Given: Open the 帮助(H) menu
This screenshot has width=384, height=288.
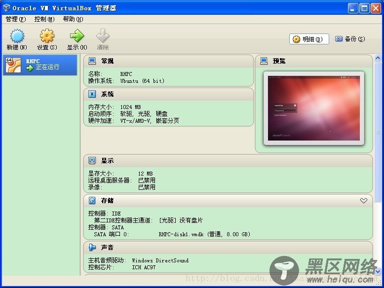Looking at the screenshot, I should point(73,19).
